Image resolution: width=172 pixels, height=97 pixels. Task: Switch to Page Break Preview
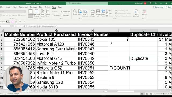pyautogui.click(x=37, y=13)
